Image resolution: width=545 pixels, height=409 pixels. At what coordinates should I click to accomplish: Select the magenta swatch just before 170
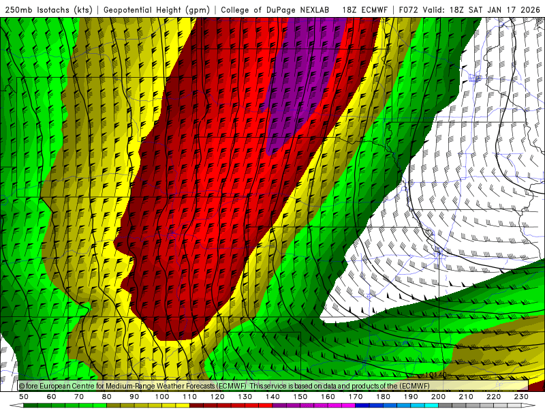348,406
